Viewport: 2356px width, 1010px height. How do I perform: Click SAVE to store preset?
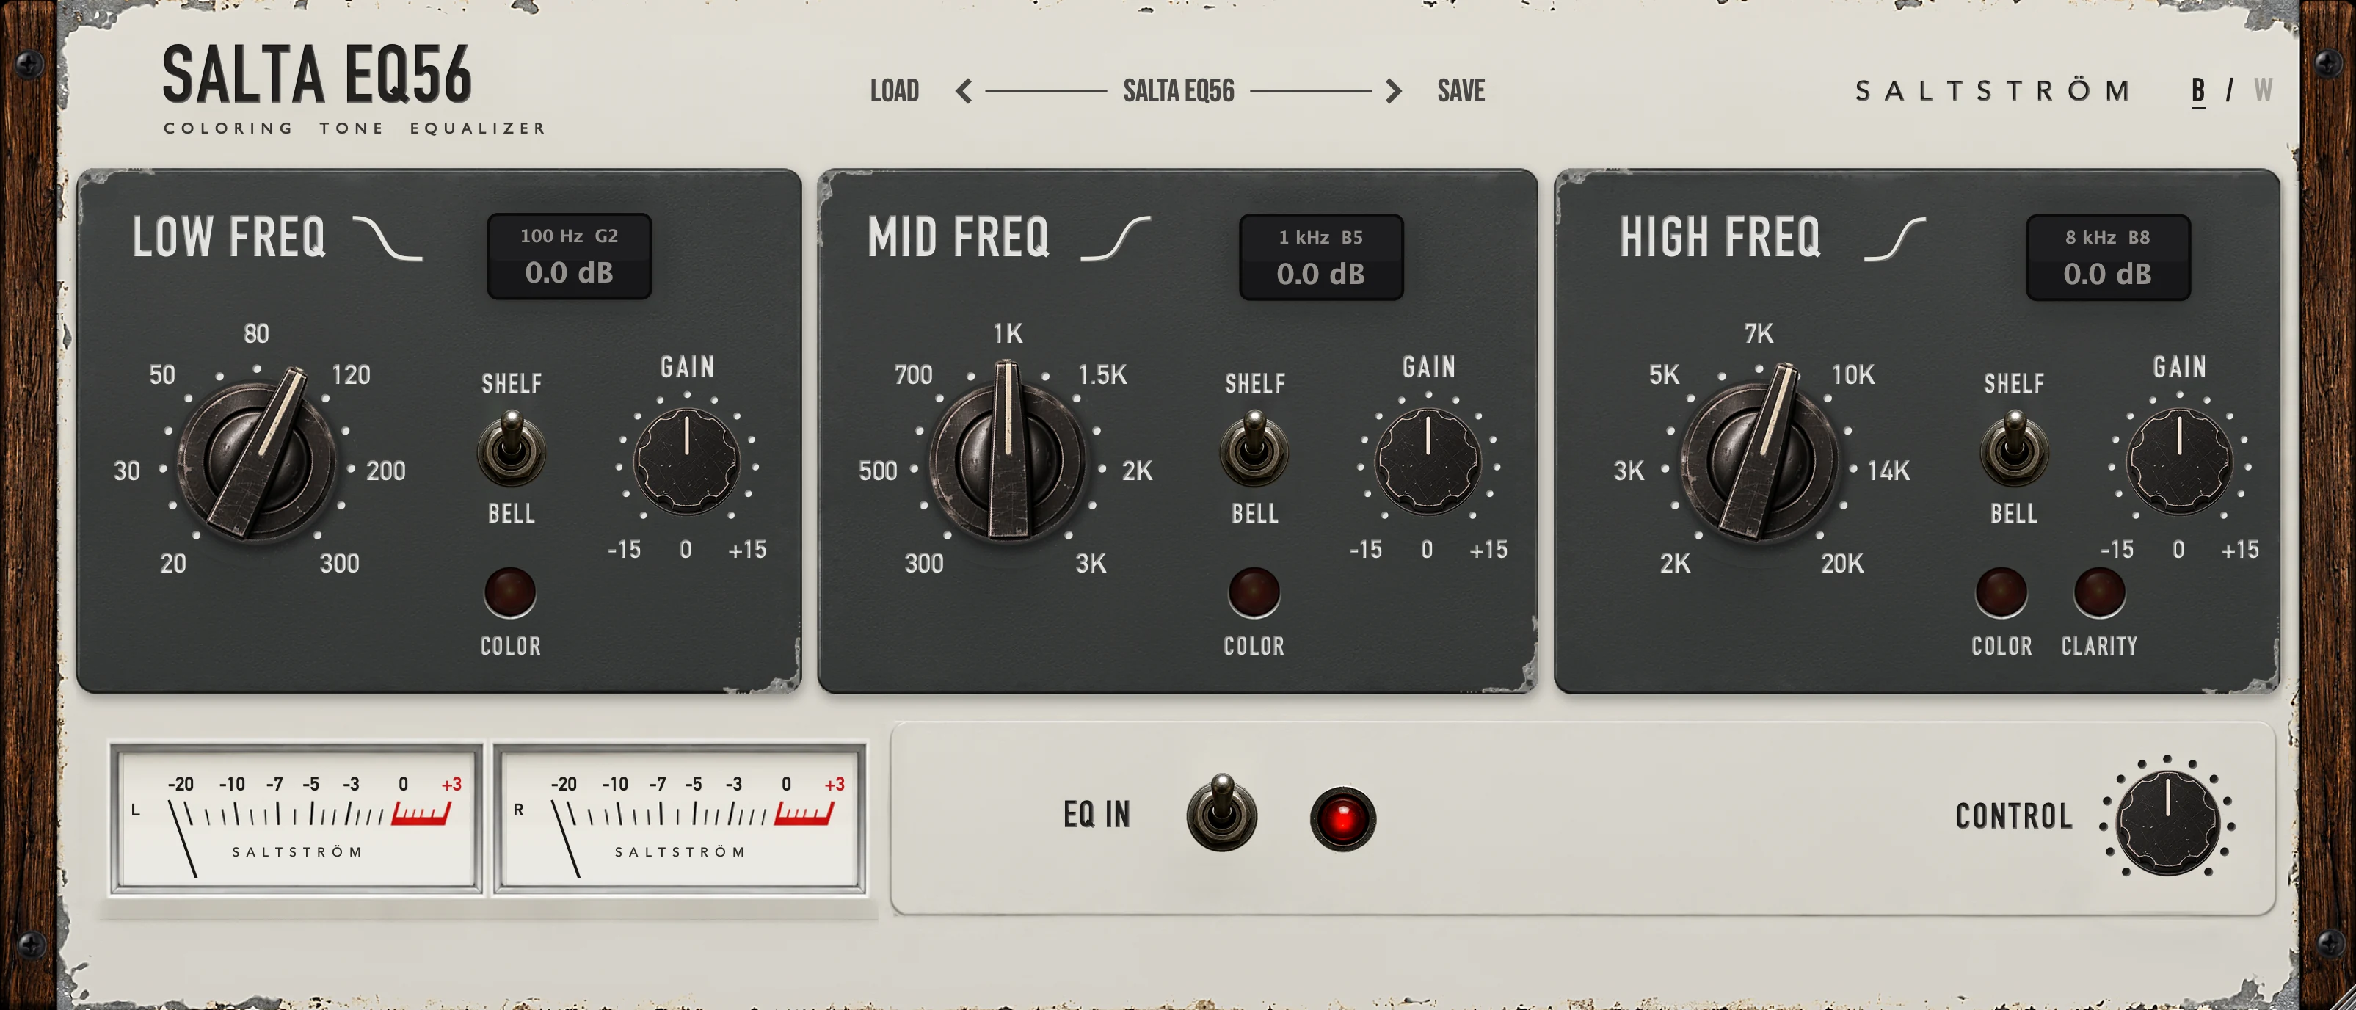1461,90
